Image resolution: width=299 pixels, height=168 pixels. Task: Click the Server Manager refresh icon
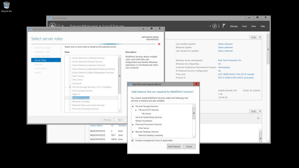click(215, 26)
